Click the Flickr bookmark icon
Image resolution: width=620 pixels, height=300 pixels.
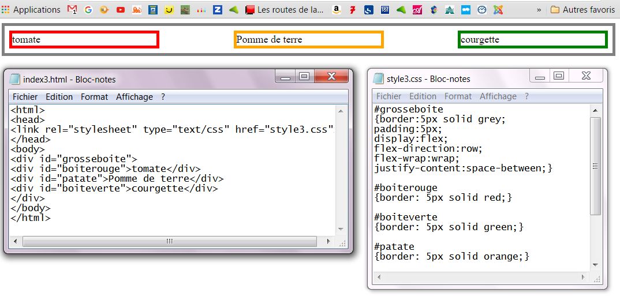(x=465, y=10)
